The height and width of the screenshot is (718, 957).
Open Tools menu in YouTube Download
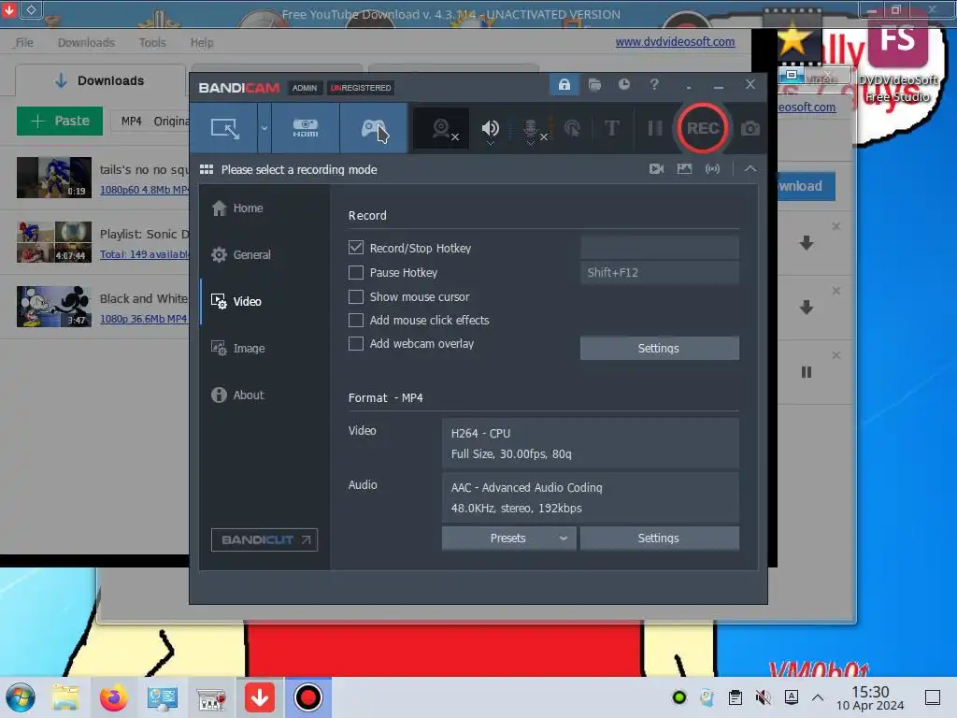pyautogui.click(x=152, y=43)
